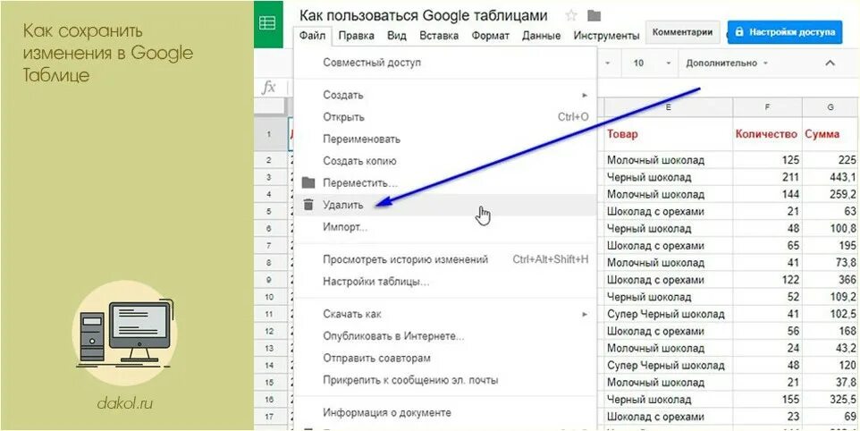Click cell with sum 109,2

(x=830, y=297)
